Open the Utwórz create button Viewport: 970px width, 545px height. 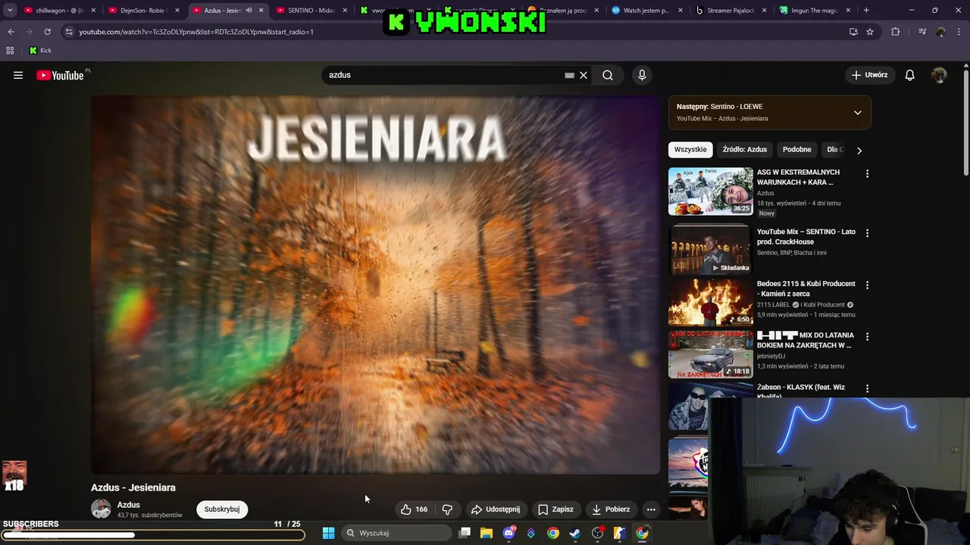(869, 75)
